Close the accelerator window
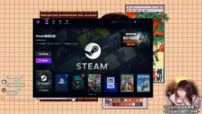Viewport: 202px width, 114px height. pyautogui.click(x=149, y=22)
